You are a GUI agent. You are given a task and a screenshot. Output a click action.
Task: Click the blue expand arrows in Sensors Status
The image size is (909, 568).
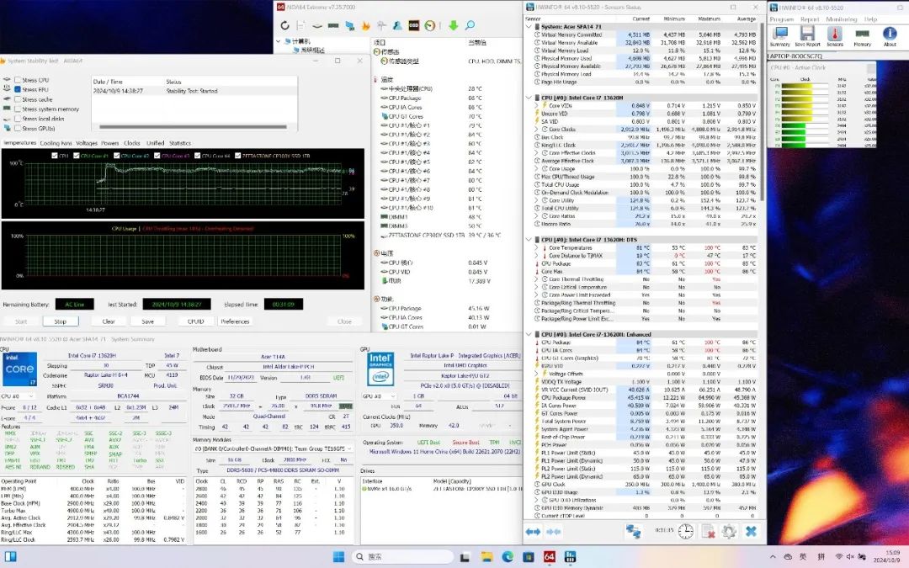(533, 532)
